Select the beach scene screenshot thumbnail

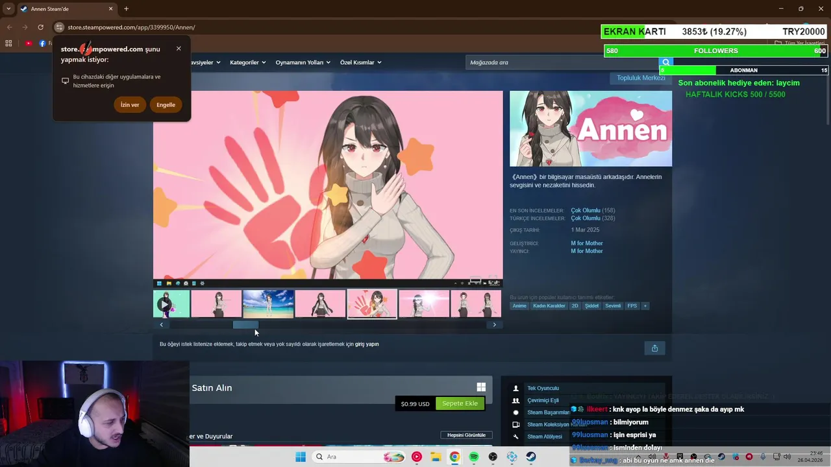[268, 304]
